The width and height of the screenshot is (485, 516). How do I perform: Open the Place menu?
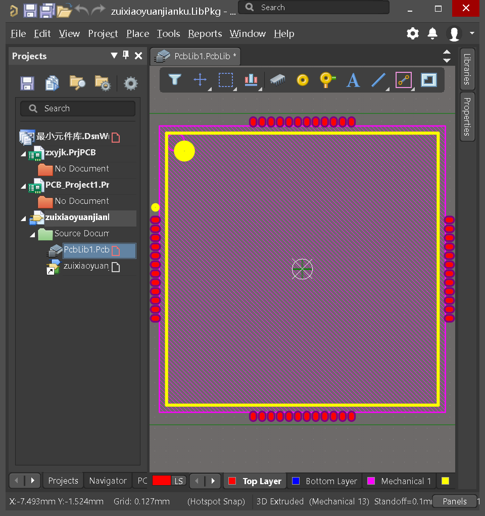point(138,33)
